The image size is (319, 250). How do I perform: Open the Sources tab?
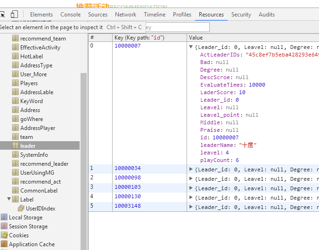[98, 15]
